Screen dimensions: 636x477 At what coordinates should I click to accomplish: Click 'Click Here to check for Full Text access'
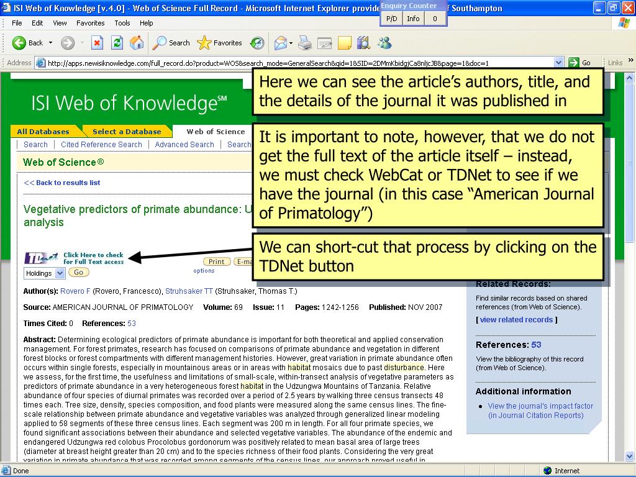(x=93, y=258)
